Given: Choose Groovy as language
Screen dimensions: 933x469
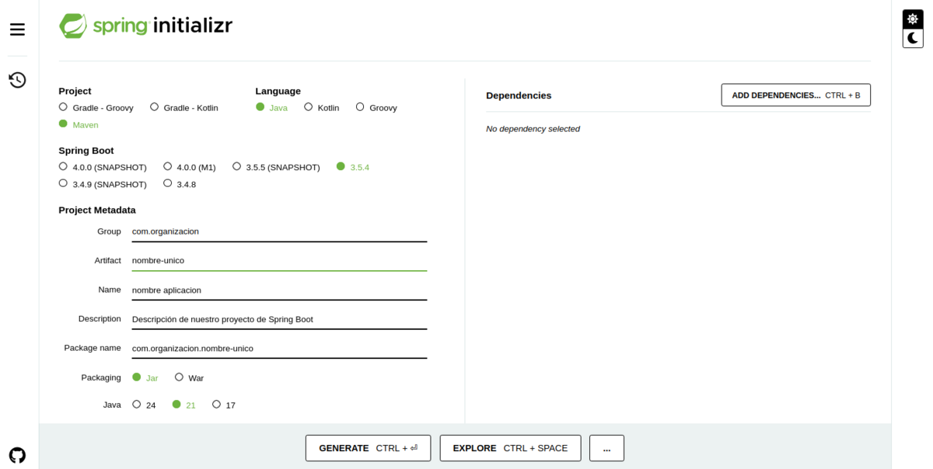Looking at the screenshot, I should (376, 107).
